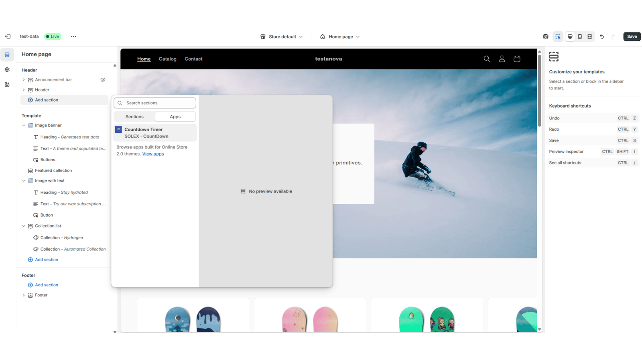Screen dimensions: 642x361
Task: Open the Home page template dropdown
Action: point(340,37)
